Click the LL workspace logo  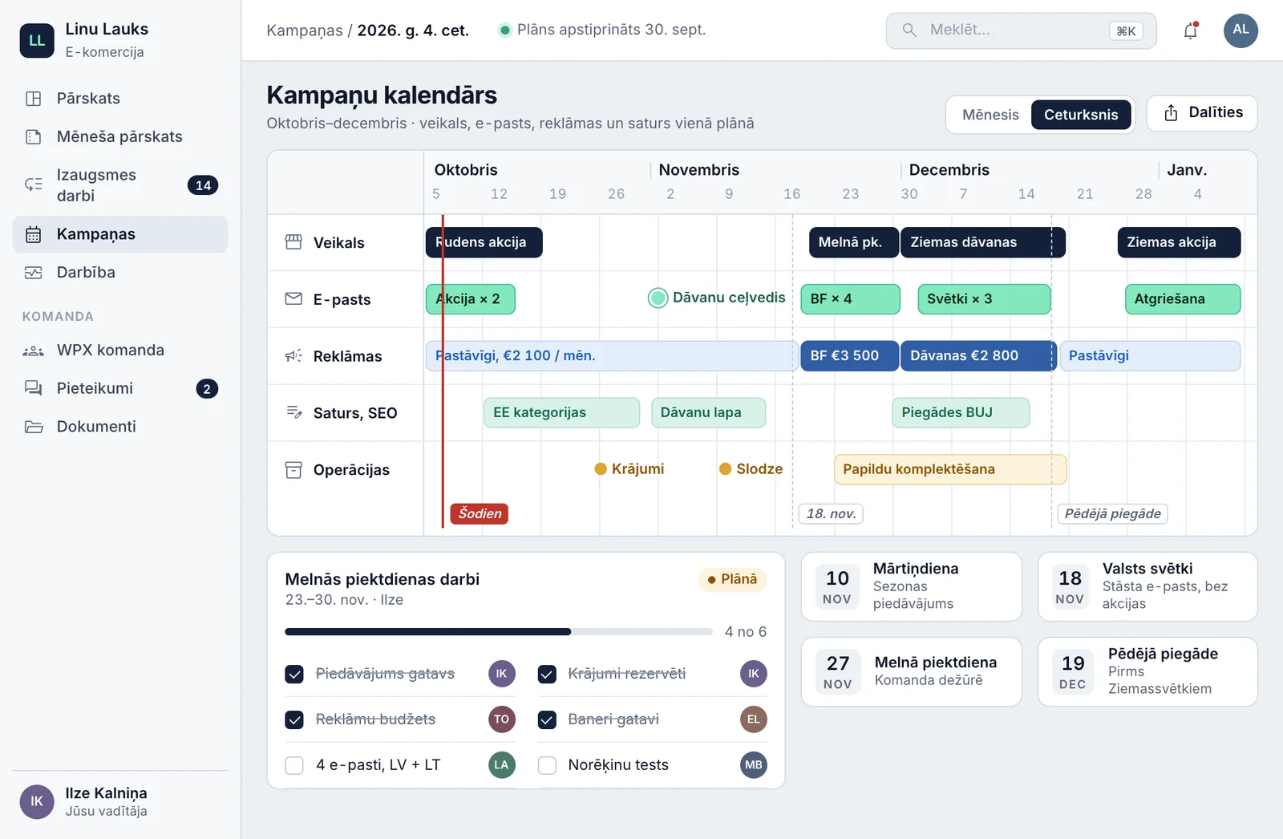click(x=37, y=40)
